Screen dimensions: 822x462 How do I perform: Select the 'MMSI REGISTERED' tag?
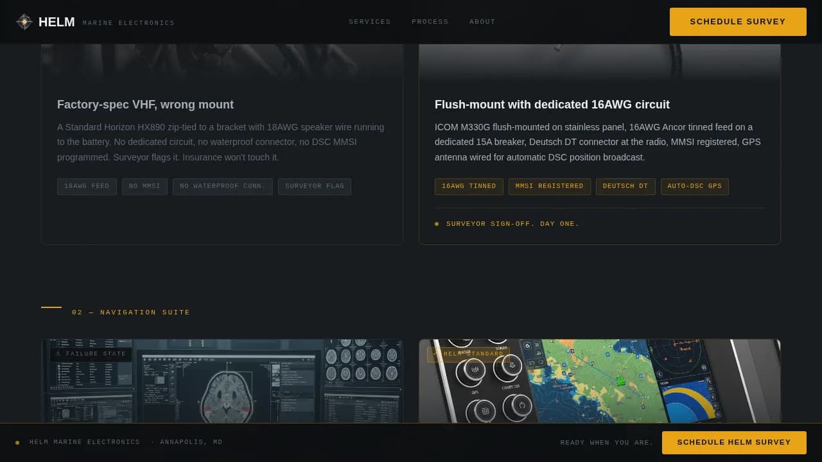(x=550, y=187)
